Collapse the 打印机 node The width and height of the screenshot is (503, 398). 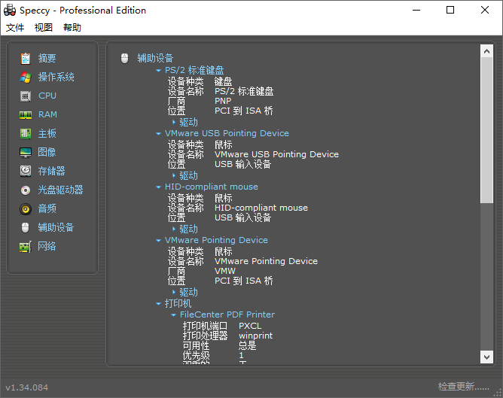coord(158,303)
